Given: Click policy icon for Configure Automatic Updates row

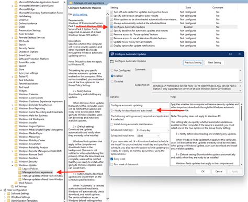Looking at the screenshot, I should coord(112,27).
